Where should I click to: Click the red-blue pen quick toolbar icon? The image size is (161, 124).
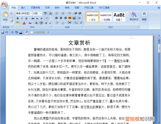(26, 32)
